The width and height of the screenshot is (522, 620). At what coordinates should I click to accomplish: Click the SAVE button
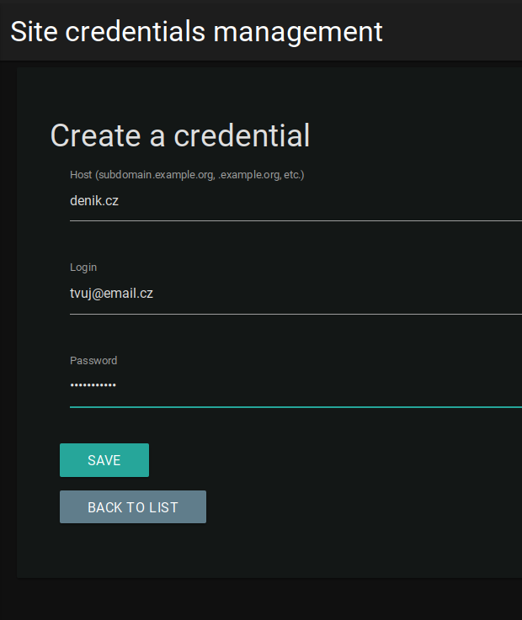click(104, 460)
